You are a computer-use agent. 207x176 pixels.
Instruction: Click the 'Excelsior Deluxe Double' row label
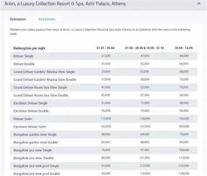click(x=31, y=111)
